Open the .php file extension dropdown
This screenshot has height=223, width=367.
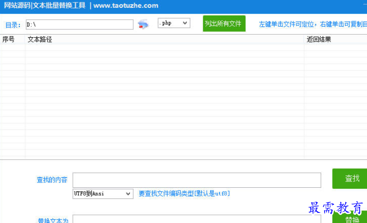click(174, 23)
